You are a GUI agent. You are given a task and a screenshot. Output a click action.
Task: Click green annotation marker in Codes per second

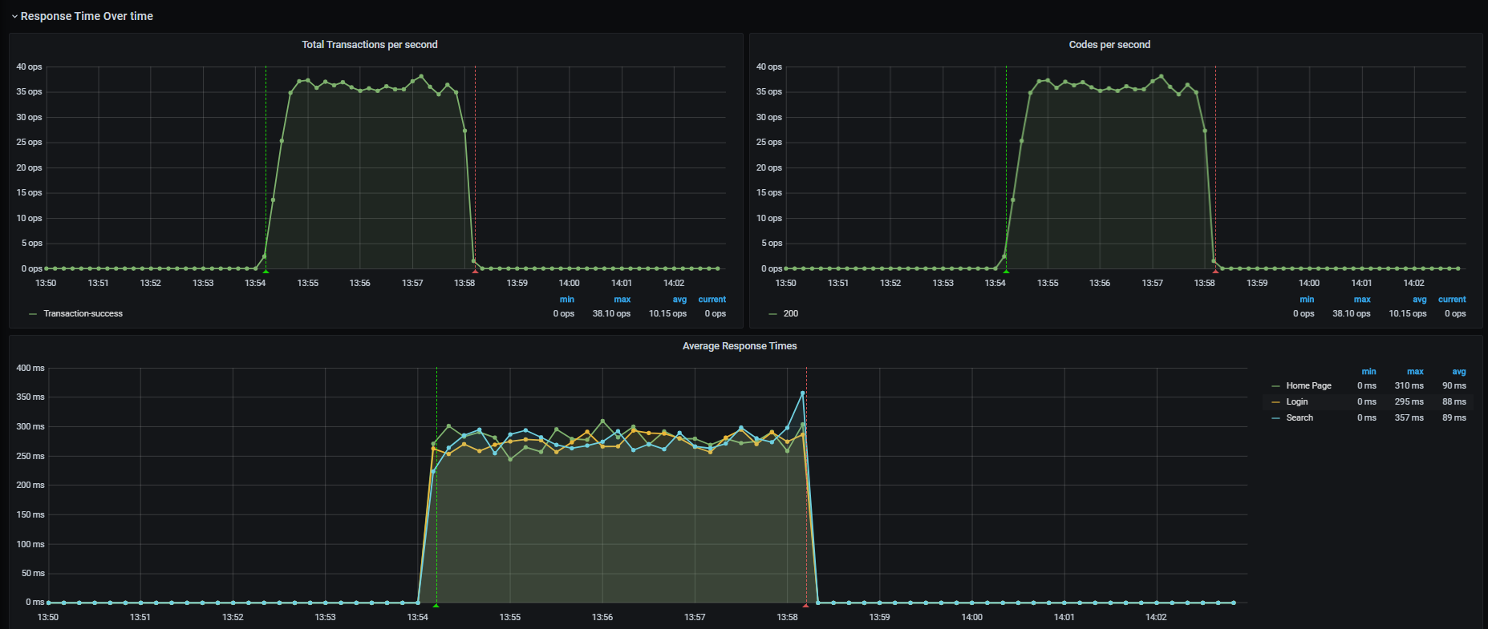tap(1006, 272)
